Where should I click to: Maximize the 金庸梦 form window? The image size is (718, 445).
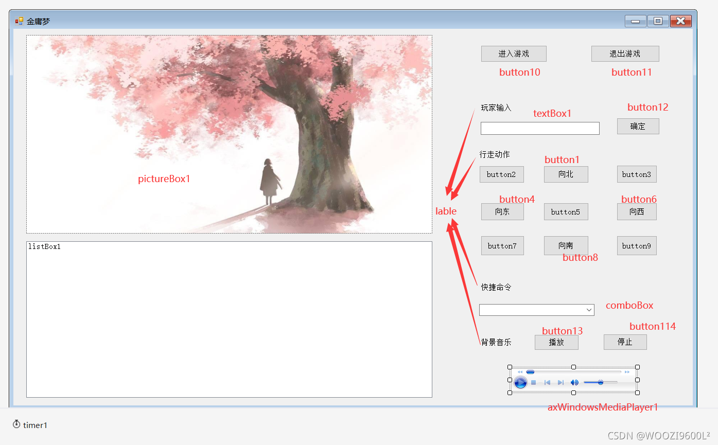[658, 21]
